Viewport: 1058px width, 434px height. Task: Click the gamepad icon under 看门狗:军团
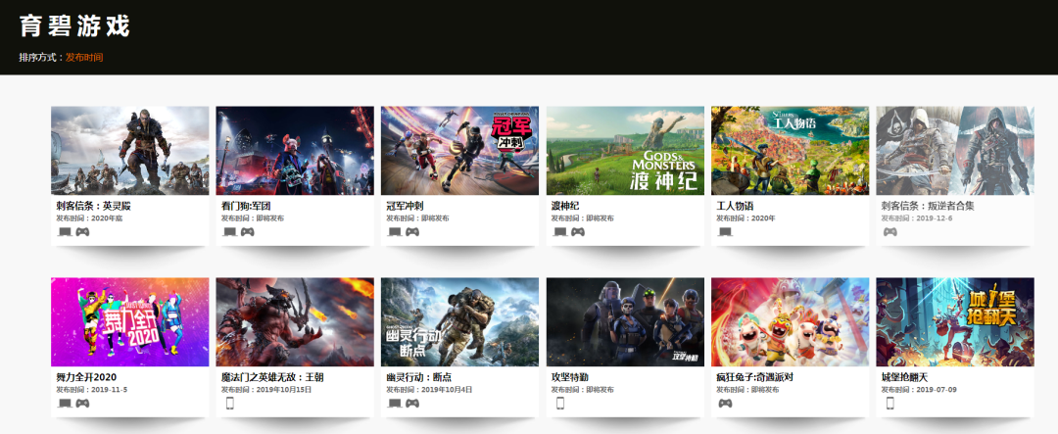(x=248, y=232)
